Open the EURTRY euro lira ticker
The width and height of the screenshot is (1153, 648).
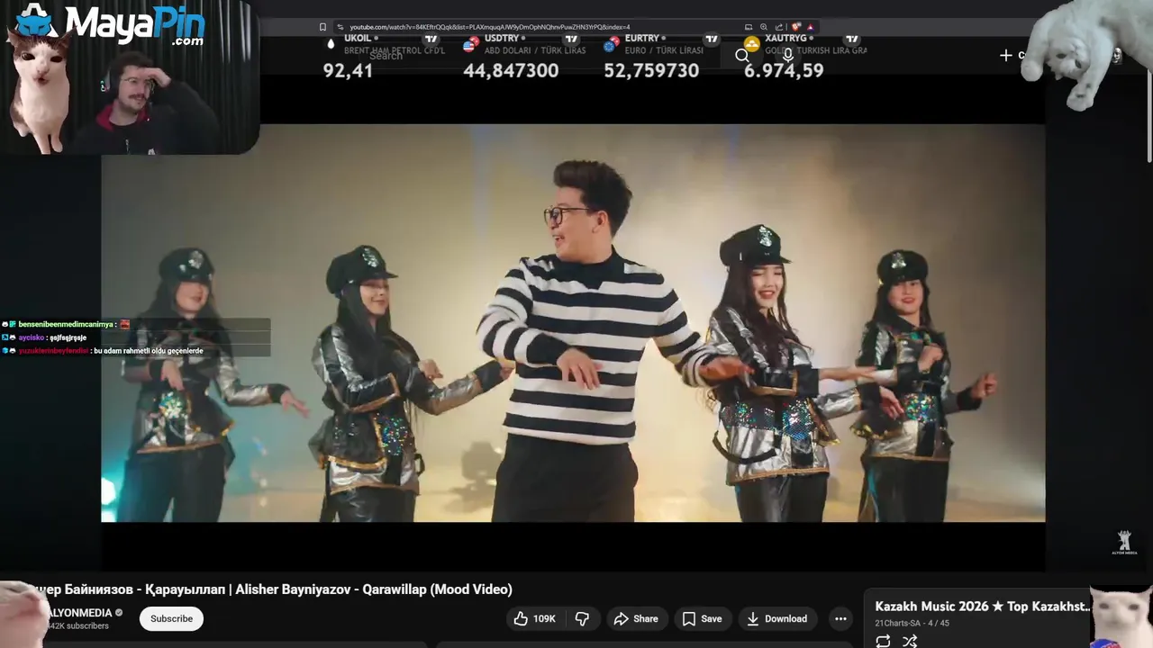click(665, 58)
